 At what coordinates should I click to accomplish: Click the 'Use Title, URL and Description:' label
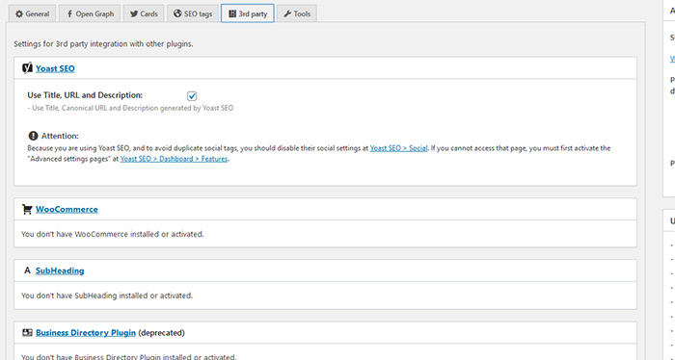[85, 95]
